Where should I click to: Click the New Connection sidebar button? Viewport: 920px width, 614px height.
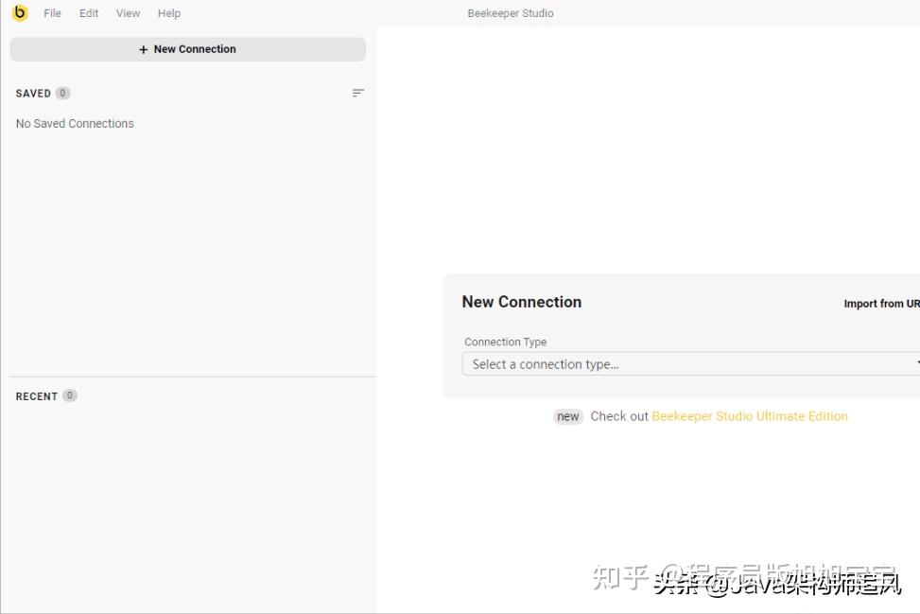(188, 49)
